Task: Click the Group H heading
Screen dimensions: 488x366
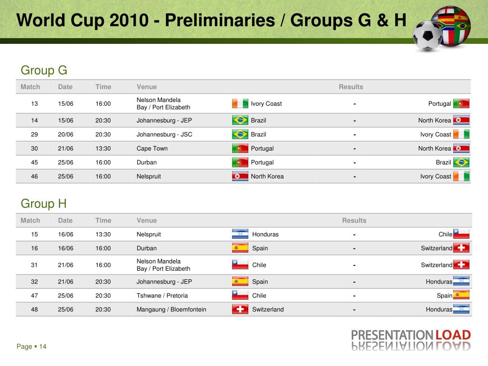Action: [43, 204]
